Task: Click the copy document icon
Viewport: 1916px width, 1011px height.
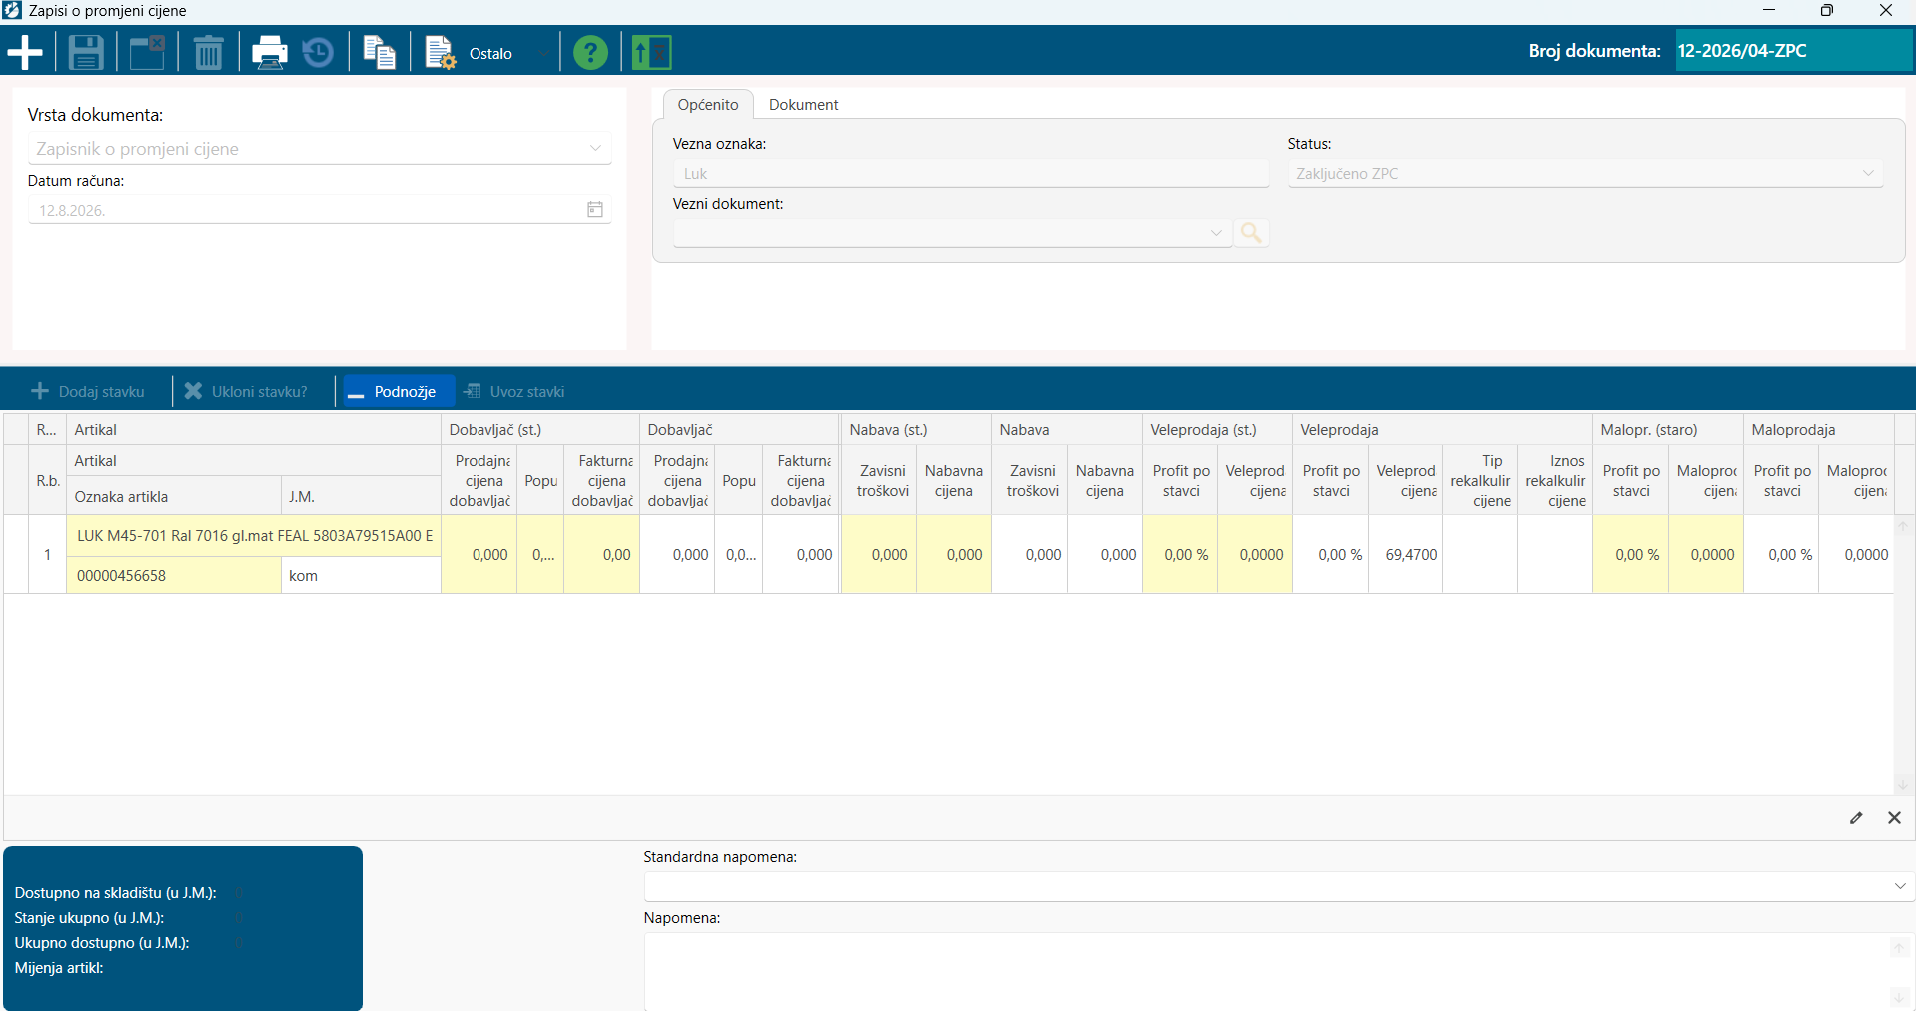Action: 379,52
